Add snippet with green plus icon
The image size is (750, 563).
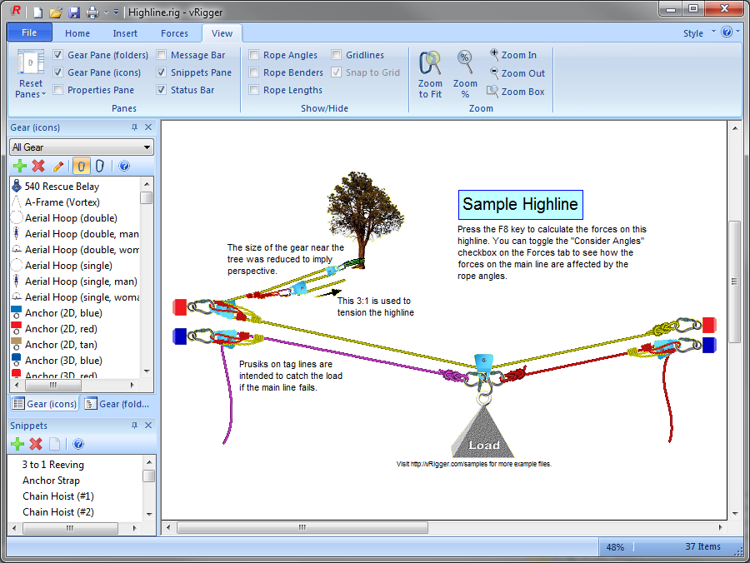tap(17, 444)
